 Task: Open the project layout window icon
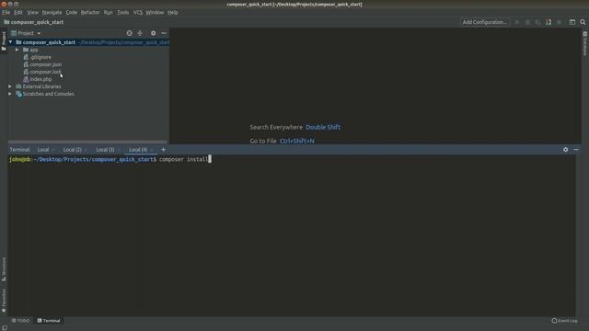572,22
